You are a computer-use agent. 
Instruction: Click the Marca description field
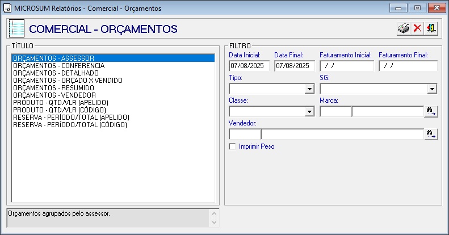point(388,111)
